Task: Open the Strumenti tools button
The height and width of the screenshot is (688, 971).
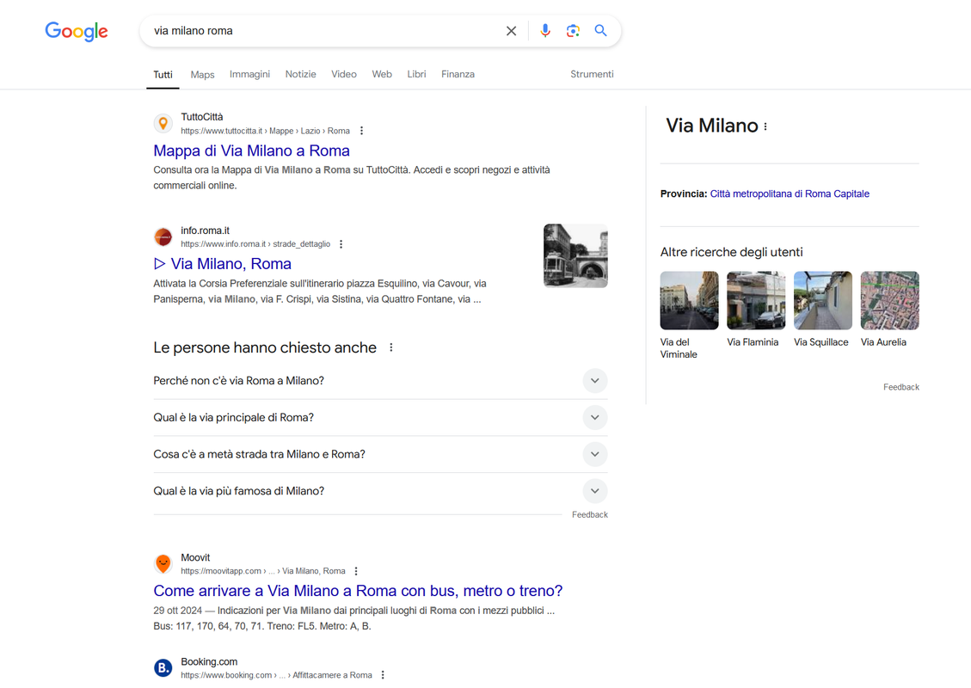Action: 592,74
